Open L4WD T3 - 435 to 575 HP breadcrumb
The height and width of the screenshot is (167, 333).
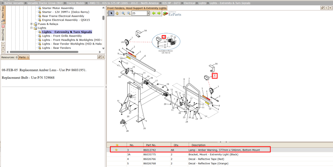click(x=123, y=3)
